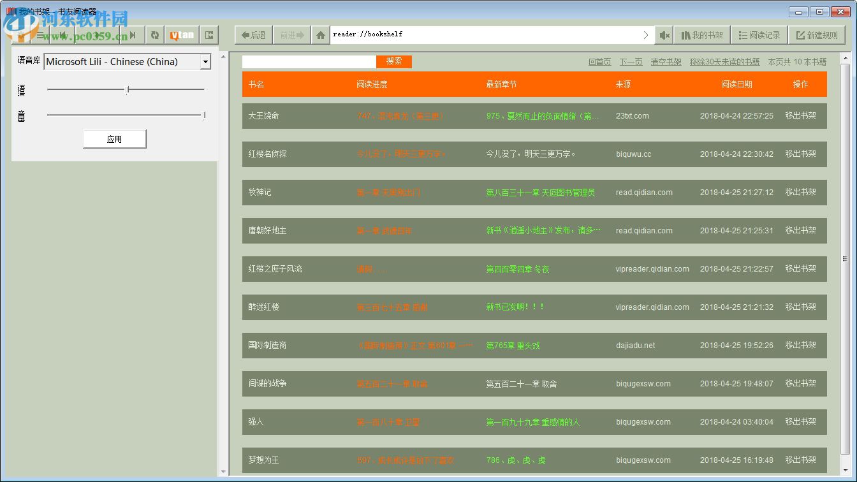Open latest chapter of 间谍的战争
Image resolution: width=857 pixels, height=482 pixels.
tap(521, 384)
